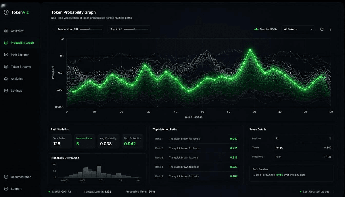This screenshot has width=345, height=197.
Task: Click the Support icon in sidebar
Action: (6, 189)
